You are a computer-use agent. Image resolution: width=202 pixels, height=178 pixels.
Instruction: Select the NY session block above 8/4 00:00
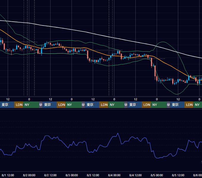(x=116, y=105)
